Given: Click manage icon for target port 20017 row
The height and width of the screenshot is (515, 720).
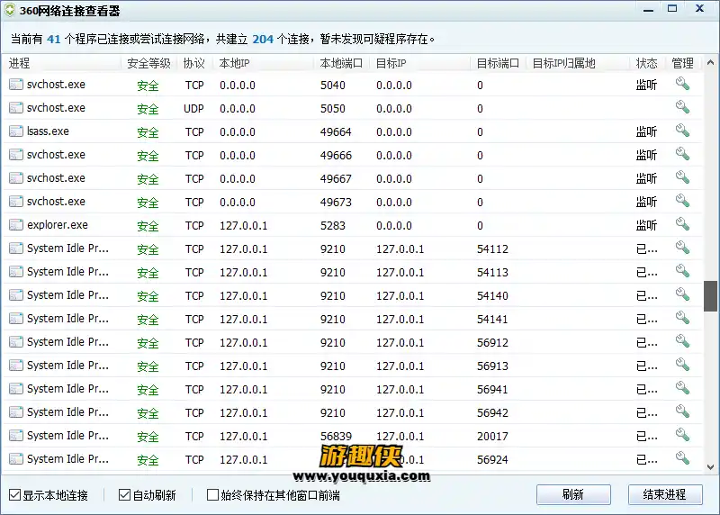Looking at the screenshot, I should (682, 435).
